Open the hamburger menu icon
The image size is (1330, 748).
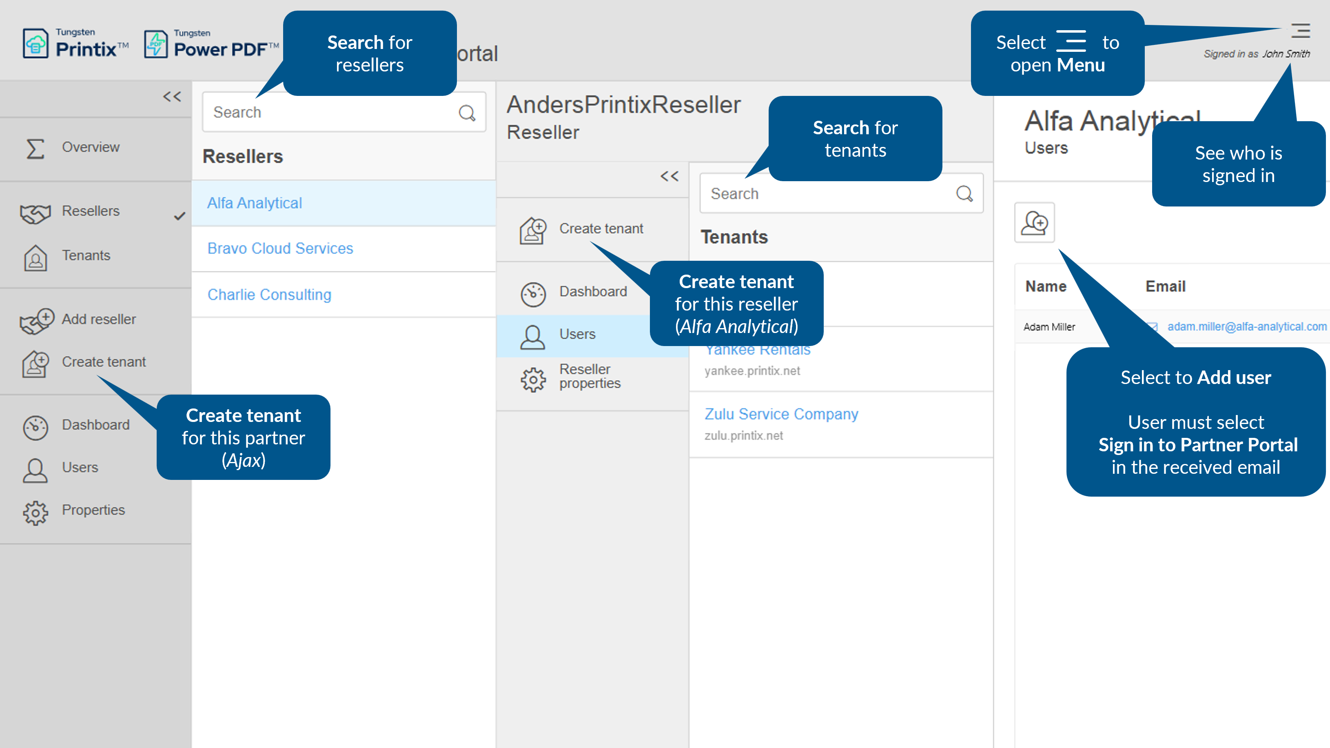point(1300,31)
